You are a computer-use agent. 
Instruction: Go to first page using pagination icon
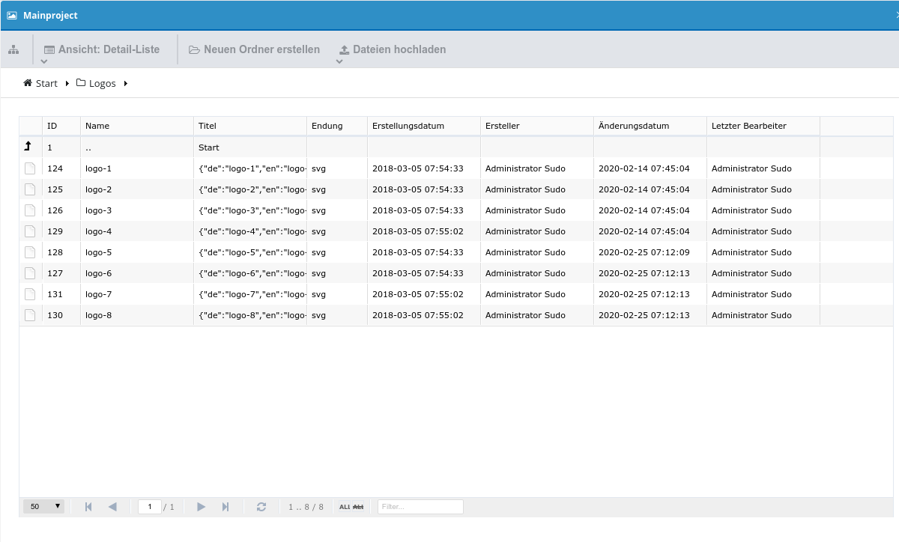(88, 507)
